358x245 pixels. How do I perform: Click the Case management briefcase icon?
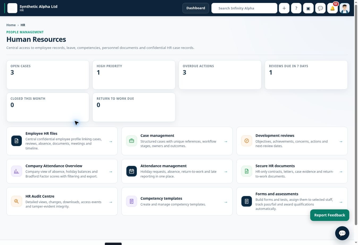[x=131, y=141]
